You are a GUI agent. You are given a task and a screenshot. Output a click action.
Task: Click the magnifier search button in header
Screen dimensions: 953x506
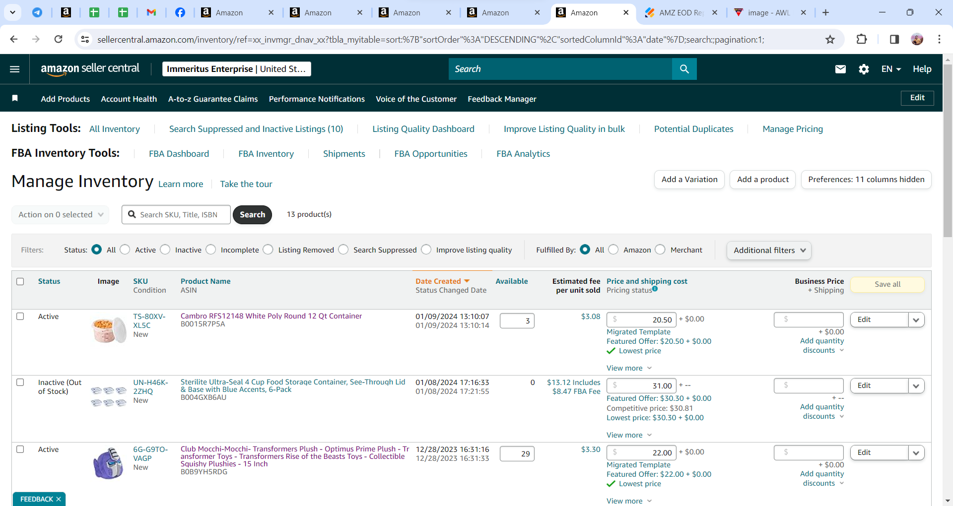(x=684, y=69)
